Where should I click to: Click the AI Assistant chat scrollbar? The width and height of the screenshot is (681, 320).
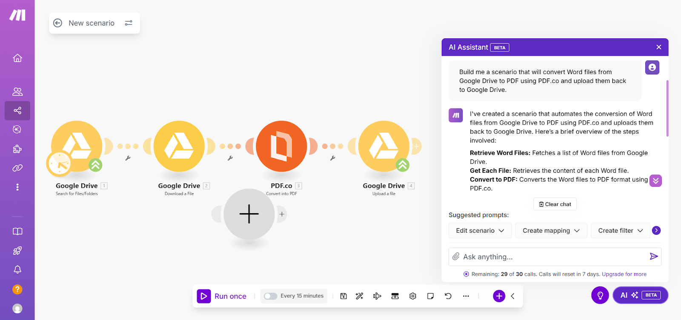point(667,109)
